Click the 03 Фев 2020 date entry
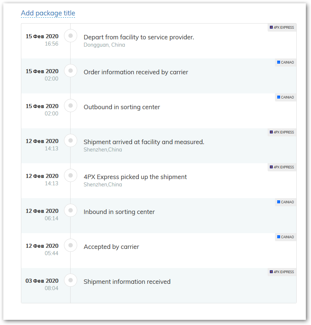This screenshot has width=311, height=325. (42, 281)
